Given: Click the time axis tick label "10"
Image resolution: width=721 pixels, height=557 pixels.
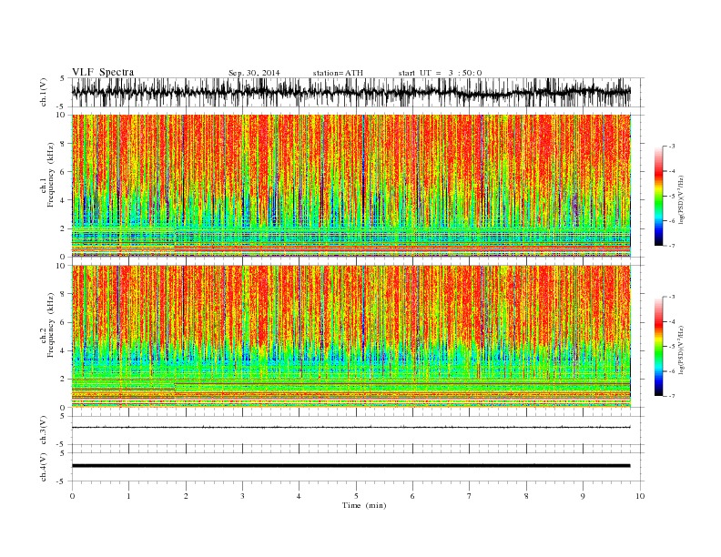Looking at the screenshot, I should [x=640, y=496].
